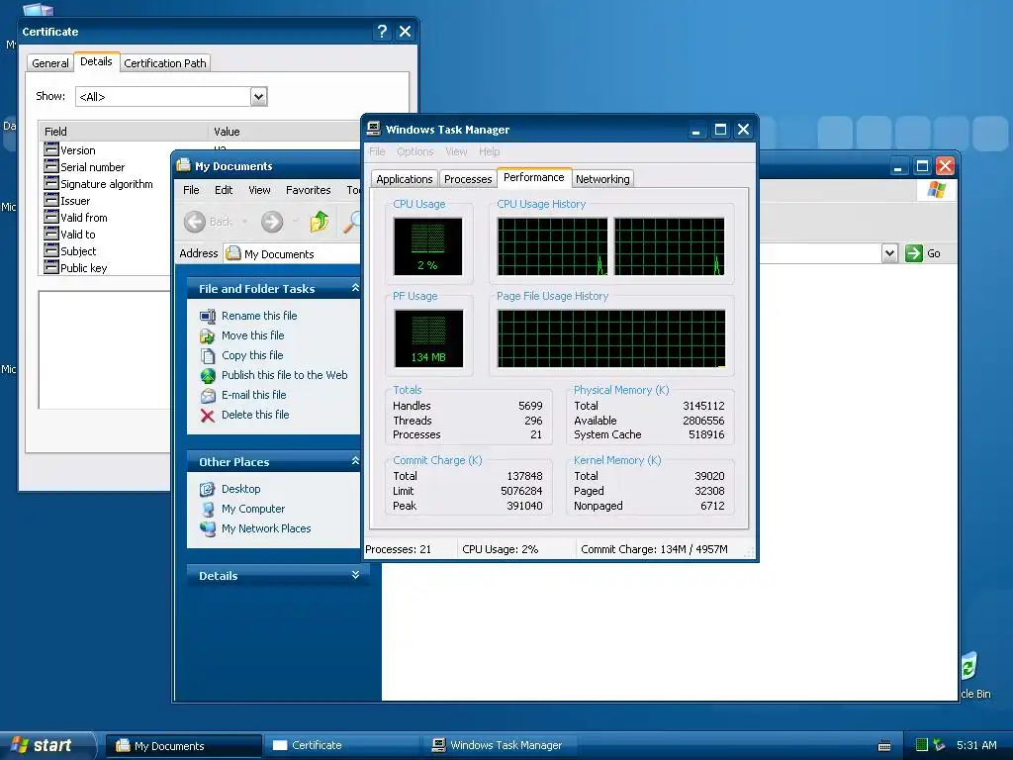Click the Certificate taskbar button
Screen dimensions: 1013x760
(x=341, y=745)
